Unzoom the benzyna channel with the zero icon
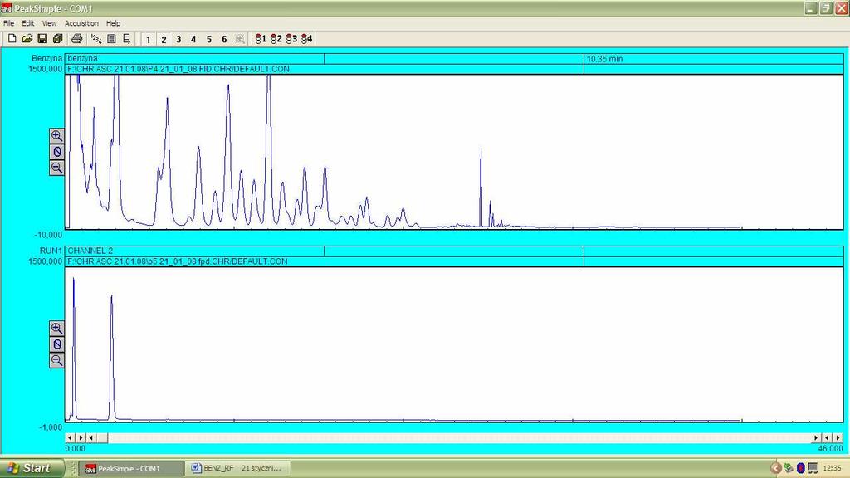This screenshot has width=850, height=478. (x=56, y=152)
